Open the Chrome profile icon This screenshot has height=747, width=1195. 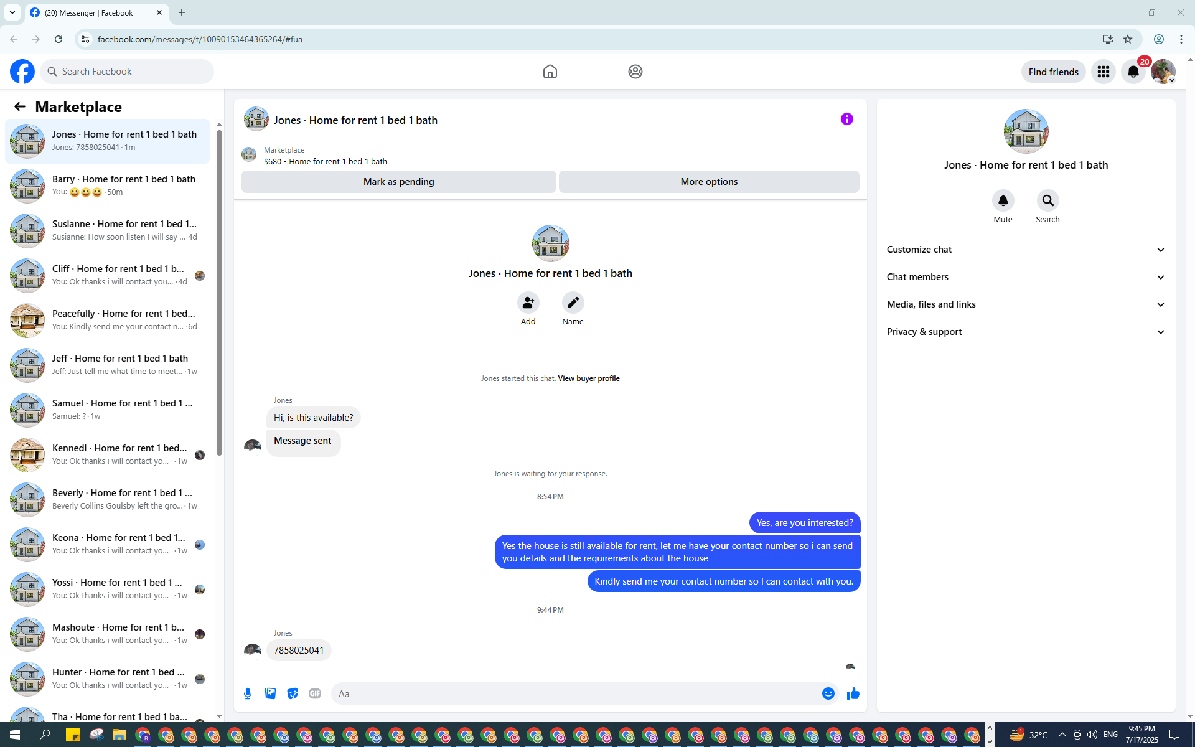click(x=1159, y=39)
